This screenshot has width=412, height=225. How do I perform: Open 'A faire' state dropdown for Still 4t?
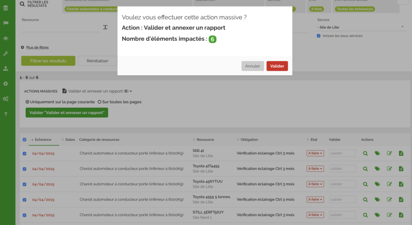pos(315,153)
